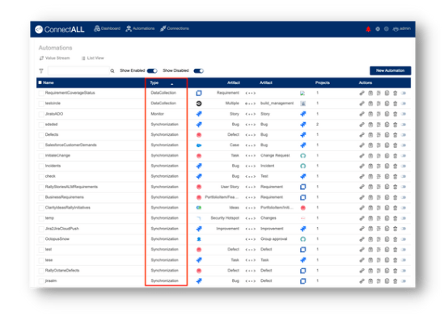Click the document icon in sdsdsd row
444x316 pixels.
[x=387, y=124]
